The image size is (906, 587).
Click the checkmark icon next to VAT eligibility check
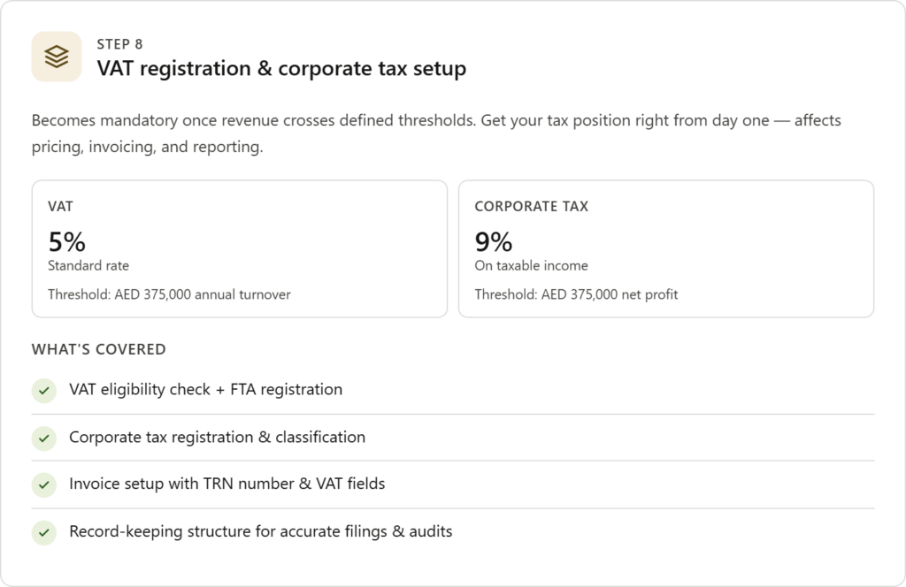click(x=43, y=390)
